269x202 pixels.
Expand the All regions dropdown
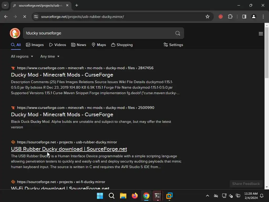22,56
